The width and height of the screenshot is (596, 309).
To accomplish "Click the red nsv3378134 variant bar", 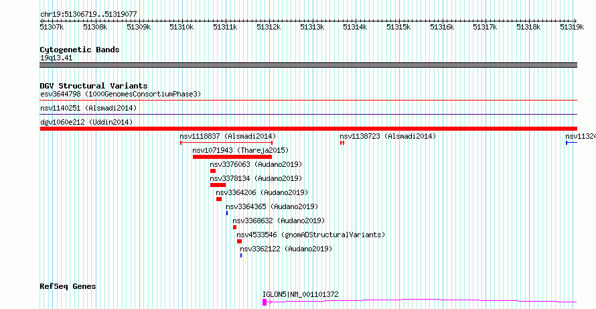I will [x=218, y=185].
